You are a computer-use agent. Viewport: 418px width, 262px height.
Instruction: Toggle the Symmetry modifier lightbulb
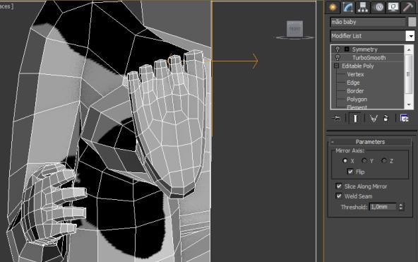(x=338, y=49)
